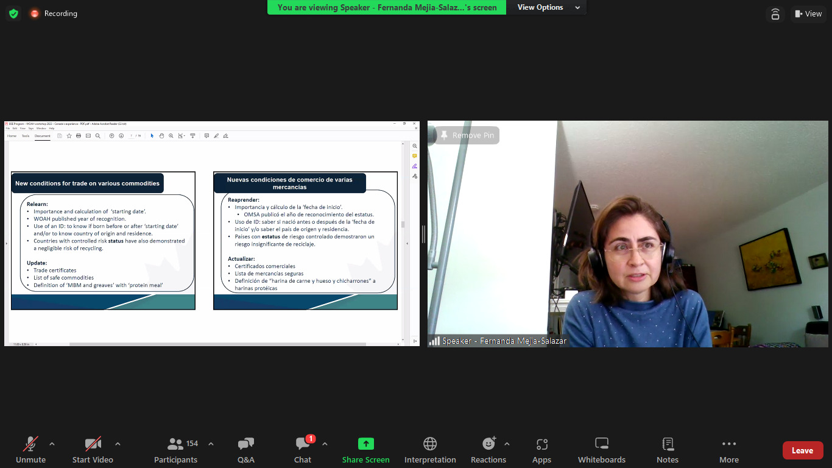The width and height of the screenshot is (832, 468).
Task: Open Whiteboards
Action: (601, 450)
